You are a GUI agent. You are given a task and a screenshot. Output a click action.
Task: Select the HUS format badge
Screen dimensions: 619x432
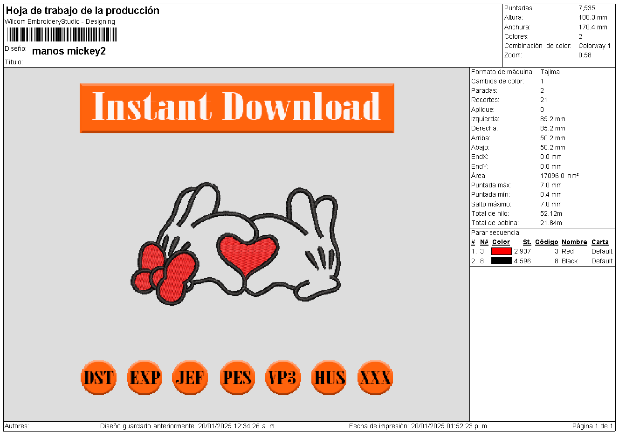[330, 377]
